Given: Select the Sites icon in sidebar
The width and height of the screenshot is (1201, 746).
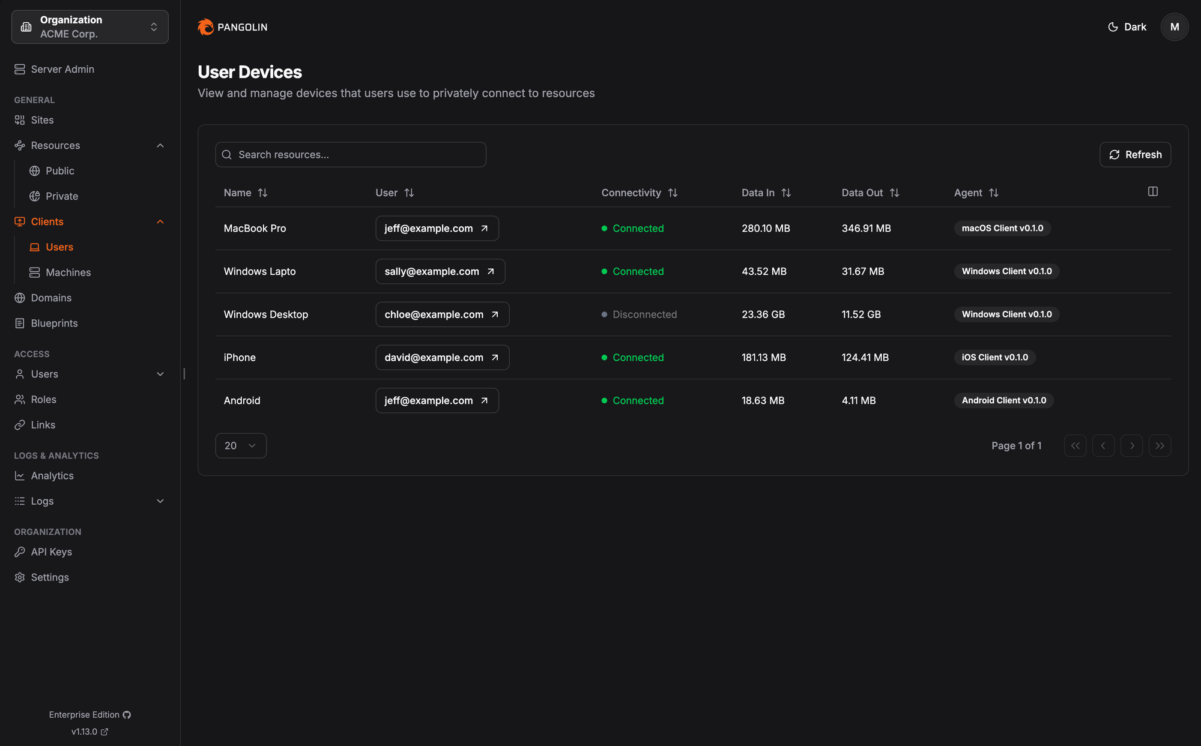Looking at the screenshot, I should [x=19, y=120].
